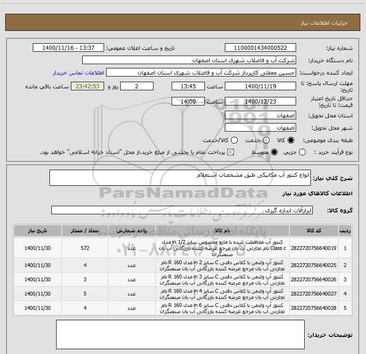Click product code 282272075664​0019
This screenshot has height=354, width=366.
(314, 248)
